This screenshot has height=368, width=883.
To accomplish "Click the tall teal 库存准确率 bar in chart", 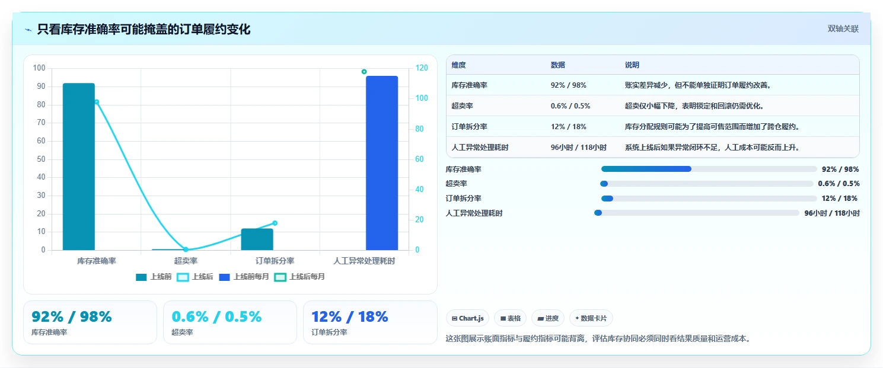I will click(x=79, y=167).
